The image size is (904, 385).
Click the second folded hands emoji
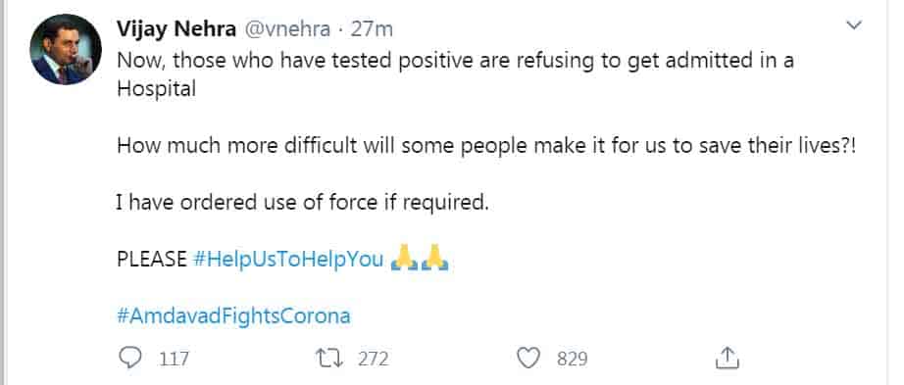[x=434, y=257]
